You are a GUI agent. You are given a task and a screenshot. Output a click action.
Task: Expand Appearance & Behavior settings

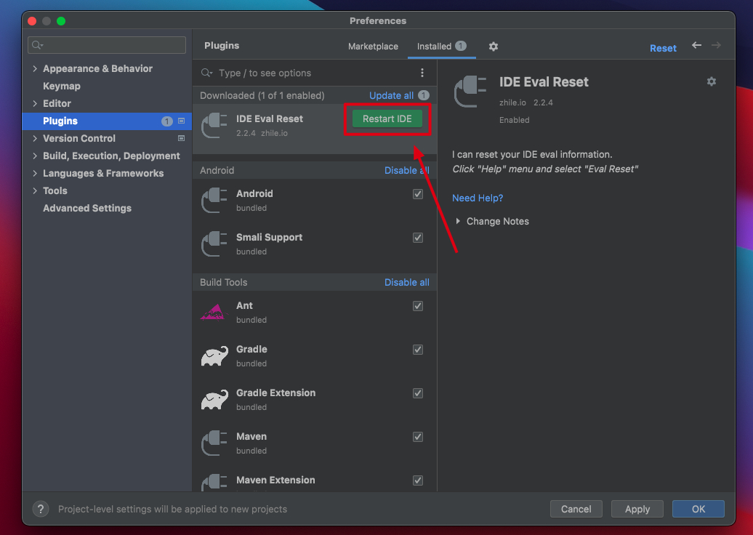pyautogui.click(x=35, y=69)
